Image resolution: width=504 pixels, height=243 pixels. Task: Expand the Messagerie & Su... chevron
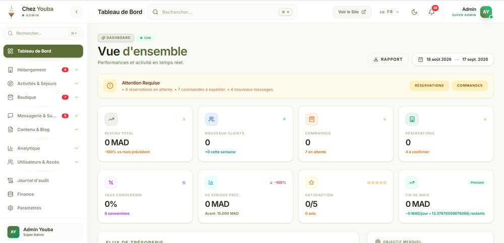(77, 116)
